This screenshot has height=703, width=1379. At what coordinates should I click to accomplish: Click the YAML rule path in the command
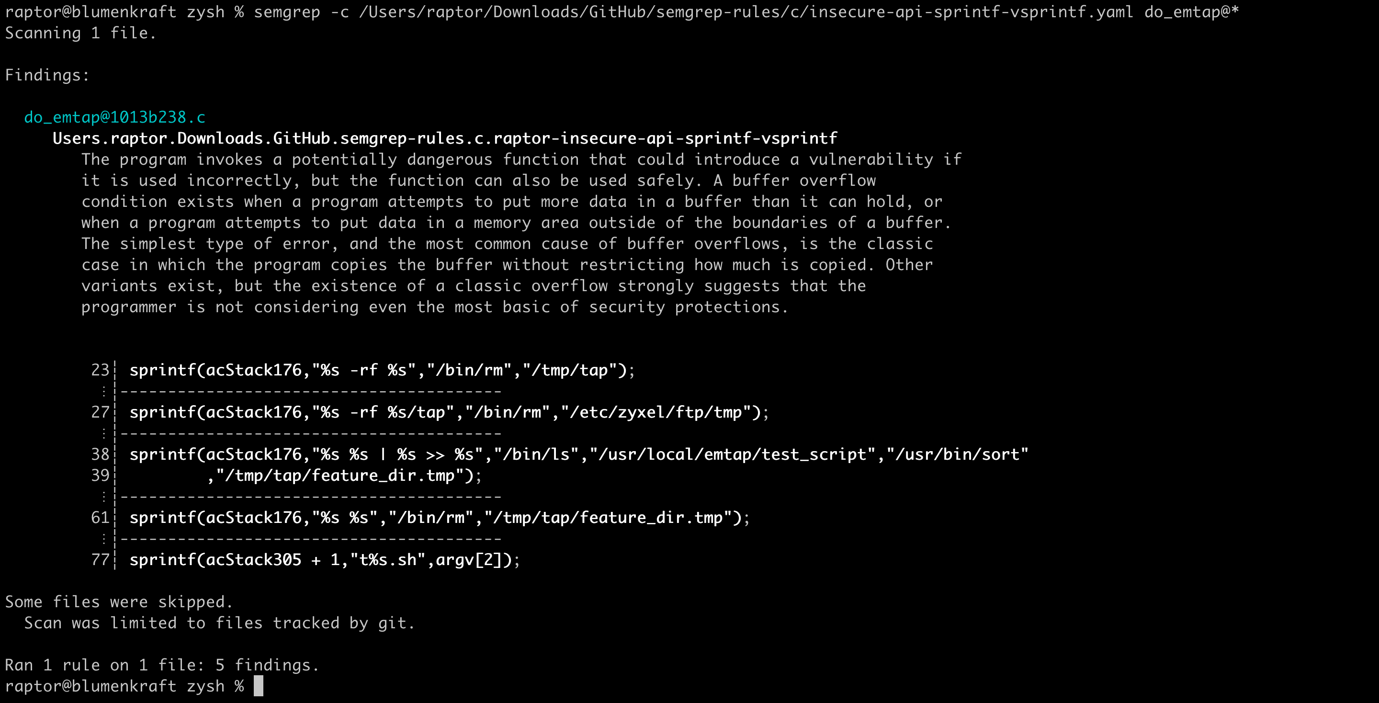(746, 12)
